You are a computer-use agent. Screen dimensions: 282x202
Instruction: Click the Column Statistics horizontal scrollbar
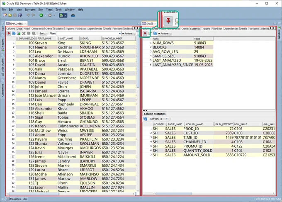click(x=173, y=193)
